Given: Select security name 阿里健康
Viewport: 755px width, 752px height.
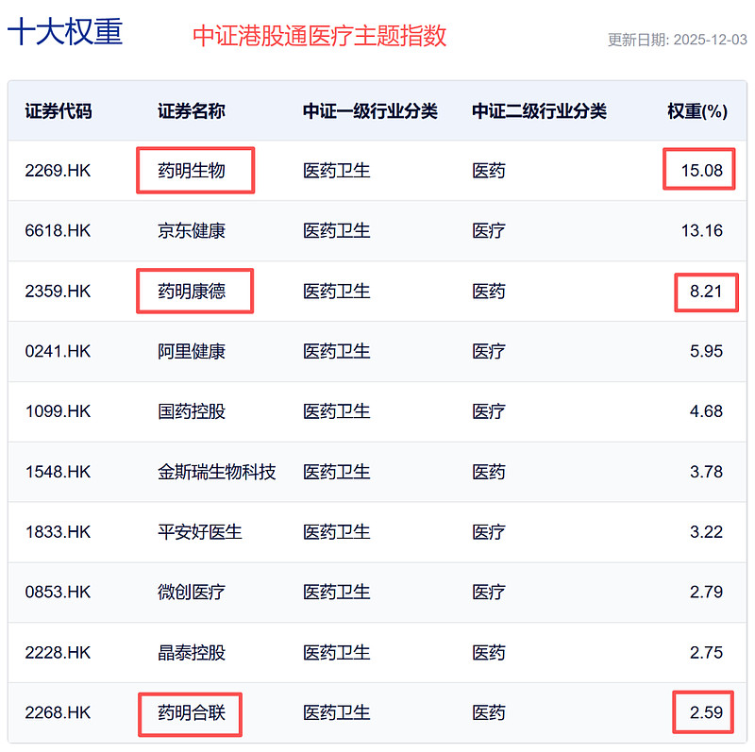Looking at the screenshot, I should click(192, 351).
